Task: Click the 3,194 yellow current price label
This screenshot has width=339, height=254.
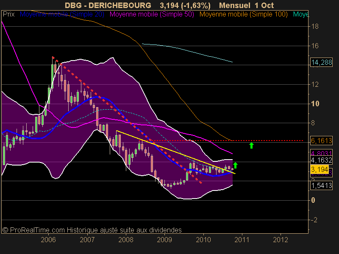Action: coord(320,169)
